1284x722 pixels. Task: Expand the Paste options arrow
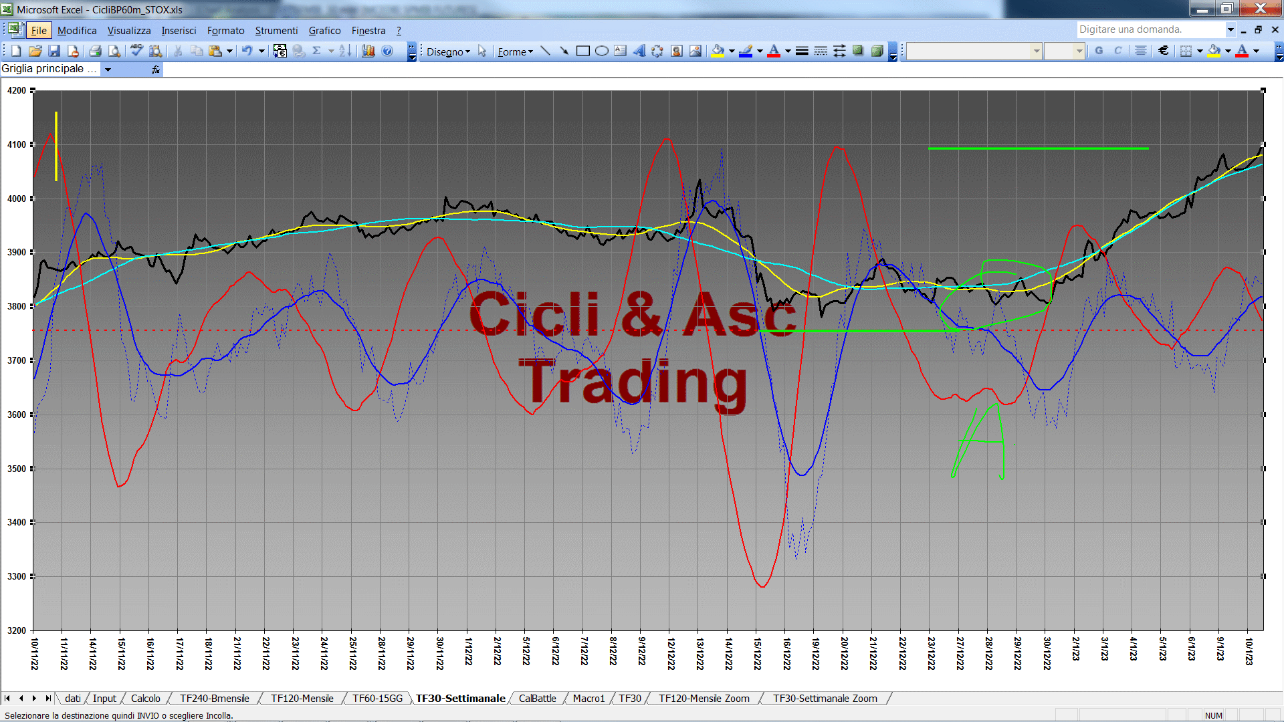click(229, 51)
